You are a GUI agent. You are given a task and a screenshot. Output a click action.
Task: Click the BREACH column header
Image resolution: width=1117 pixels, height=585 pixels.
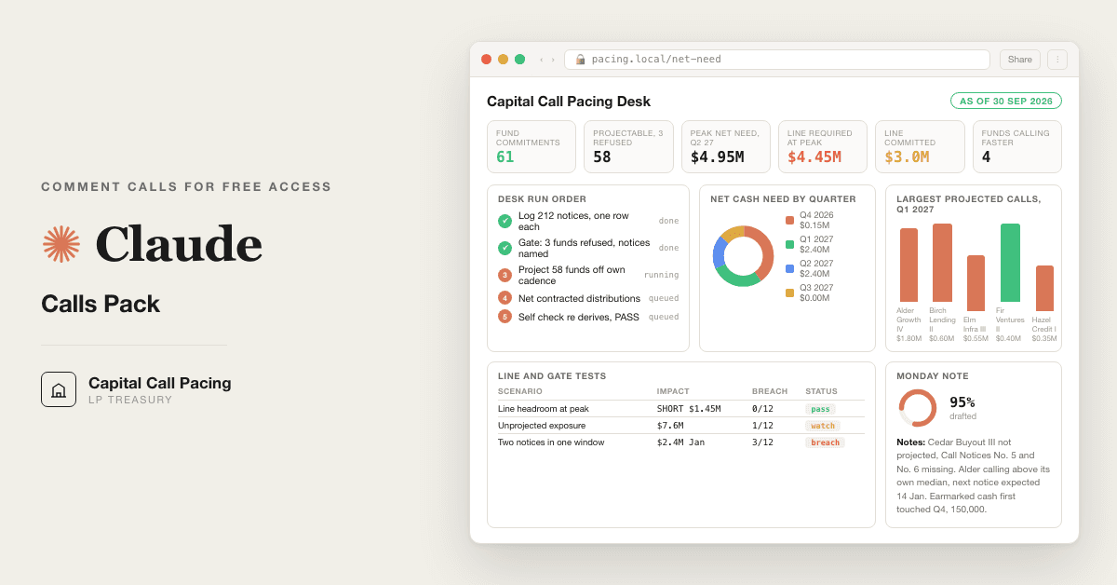coord(770,391)
